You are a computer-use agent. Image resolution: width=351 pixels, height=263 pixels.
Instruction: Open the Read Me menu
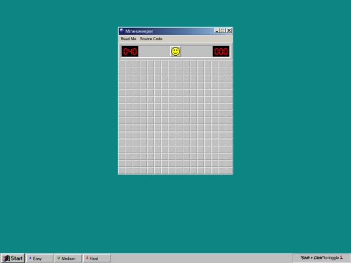(128, 39)
